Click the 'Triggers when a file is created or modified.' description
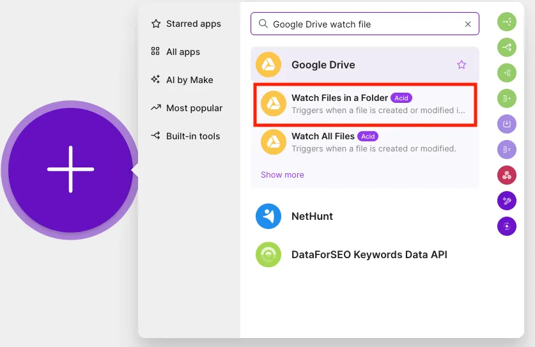Image resolution: width=535 pixels, height=347 pixels. point(374,149)
